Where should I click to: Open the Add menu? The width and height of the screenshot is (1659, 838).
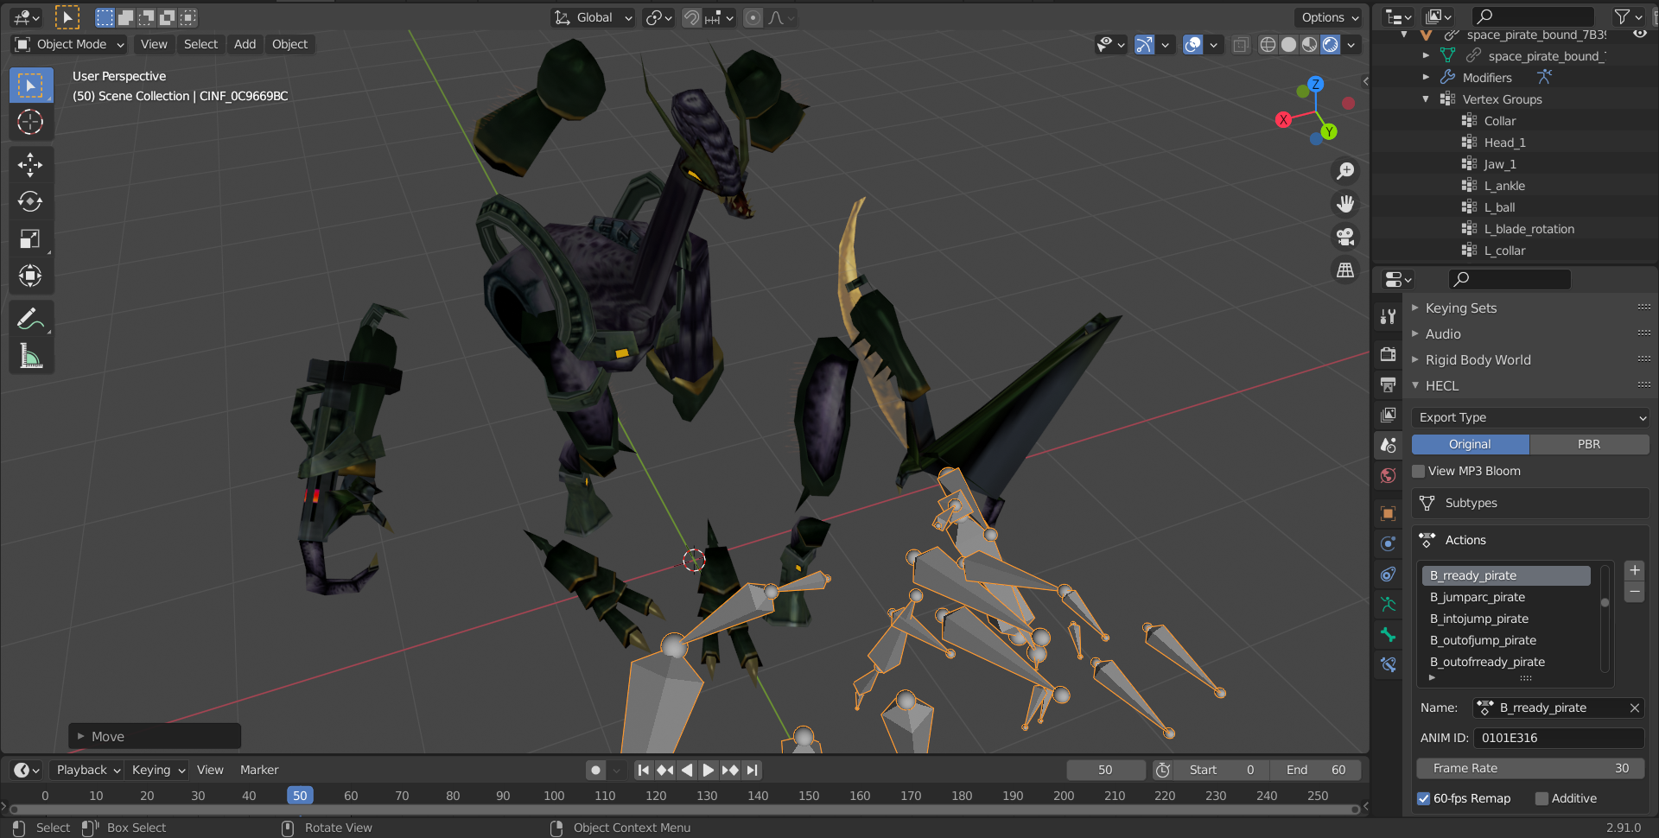[245, 44]
